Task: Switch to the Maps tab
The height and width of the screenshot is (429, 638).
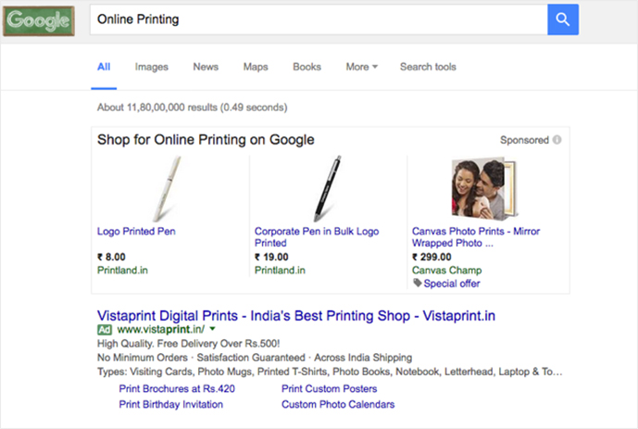Action: click(256, 67)
